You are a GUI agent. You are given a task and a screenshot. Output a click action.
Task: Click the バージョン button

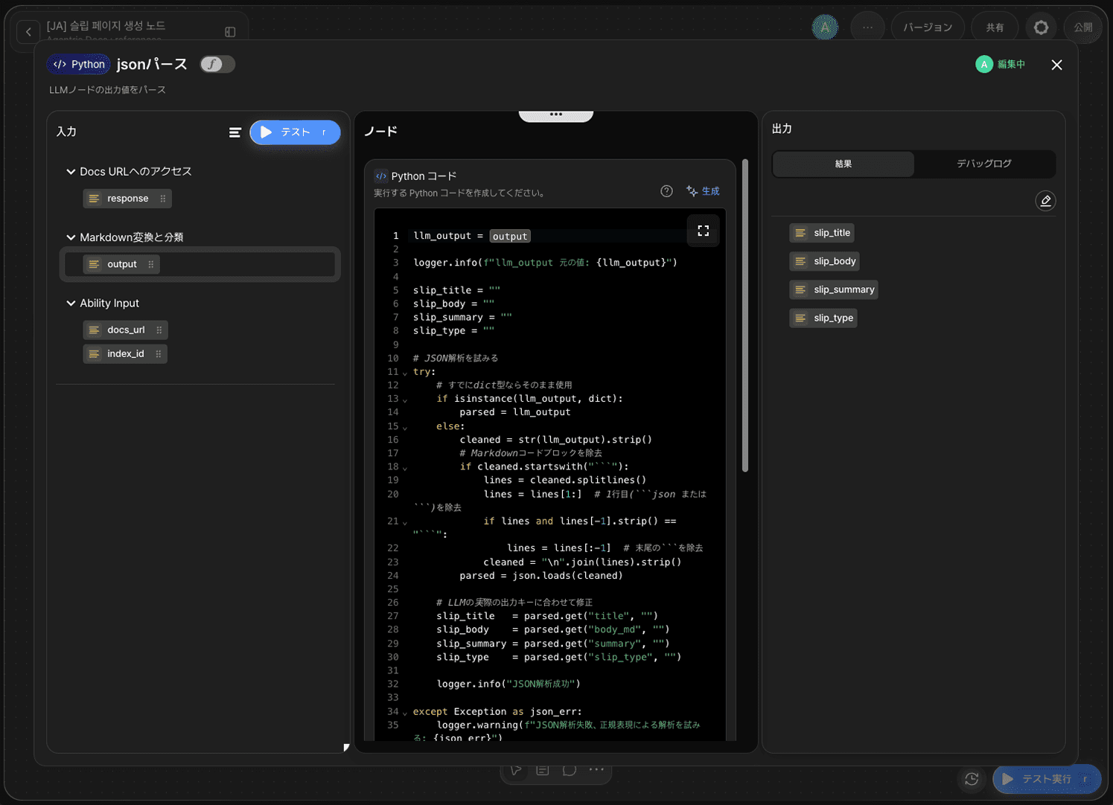(x=928, y=28)
